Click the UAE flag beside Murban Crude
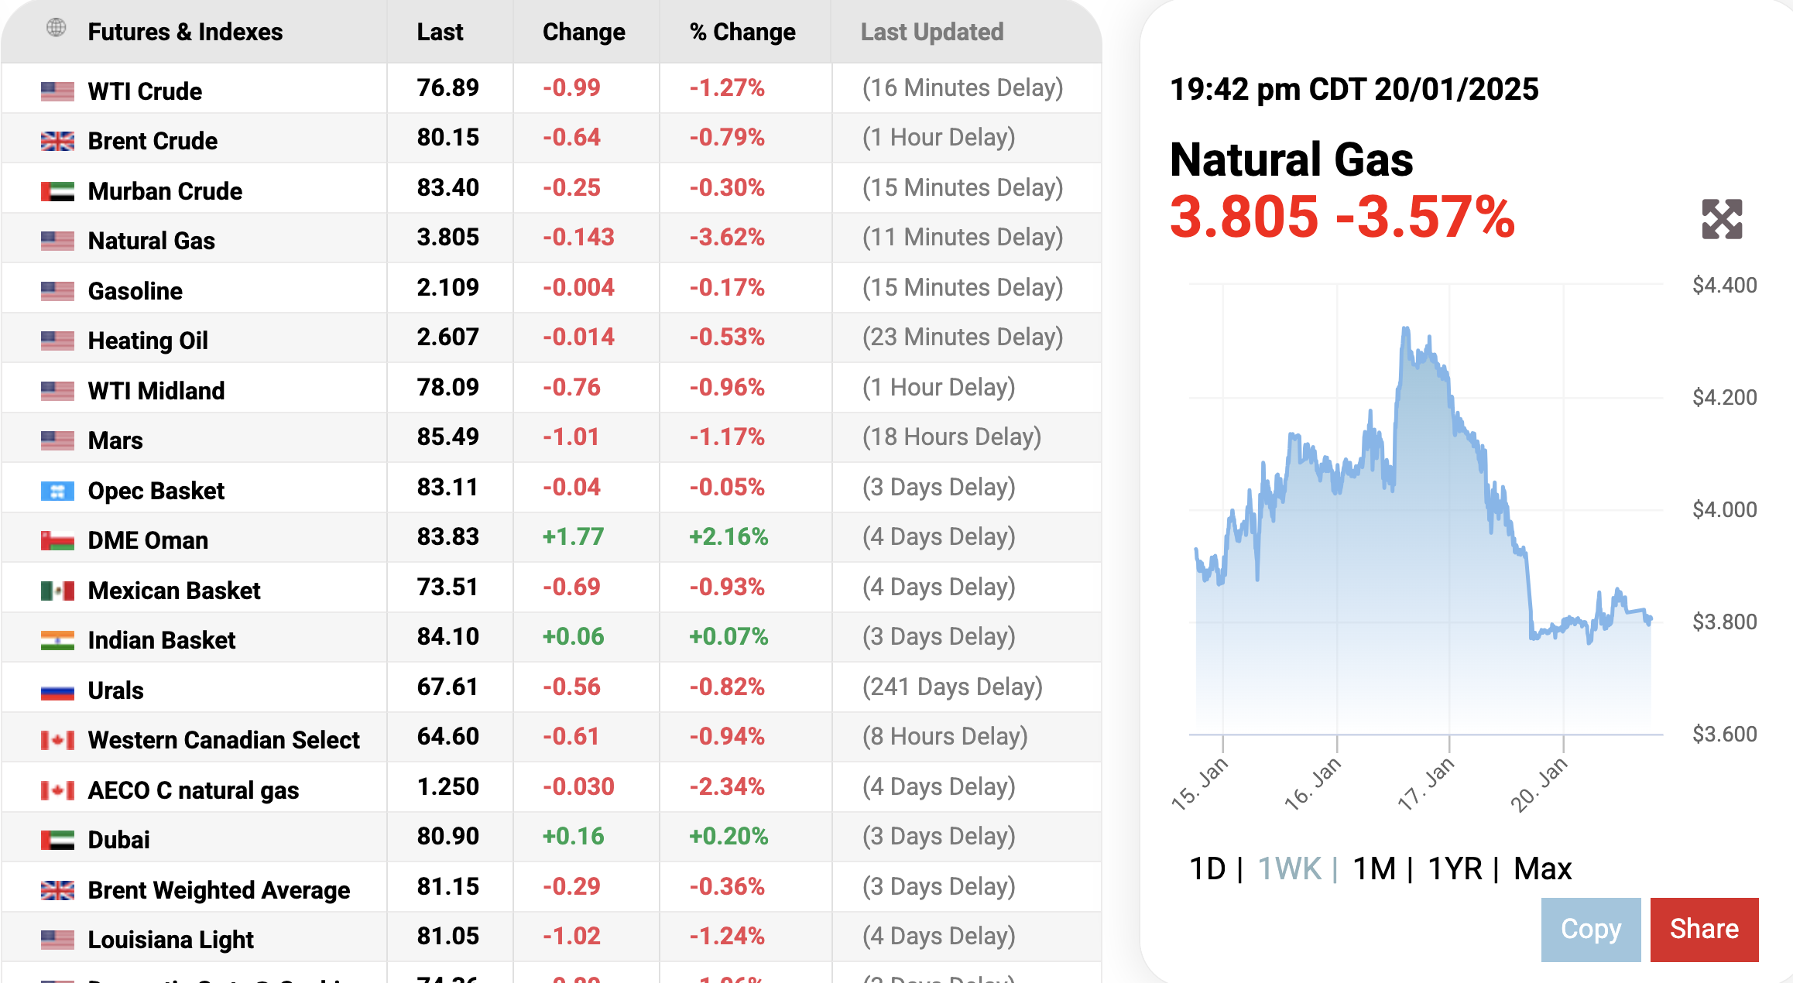The height and width of the screenshot is (983, 1793). pos(57,191)
